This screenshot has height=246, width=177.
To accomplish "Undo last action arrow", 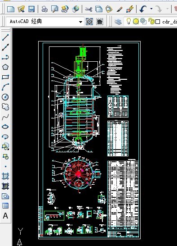I will [x=143, y=9].
